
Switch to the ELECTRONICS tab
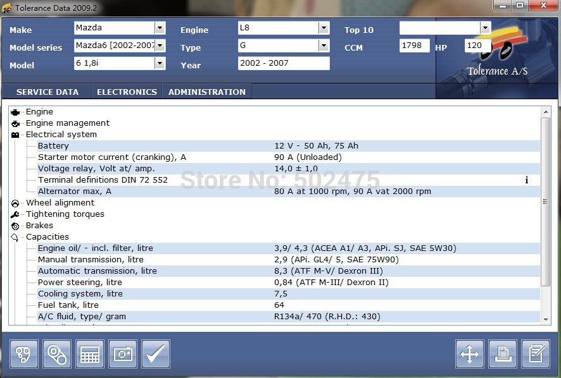click(x=127, y=92)
